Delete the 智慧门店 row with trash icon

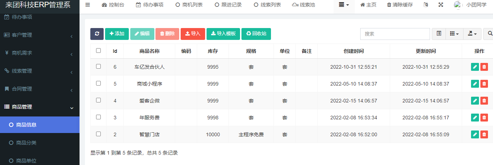point(484,134)
